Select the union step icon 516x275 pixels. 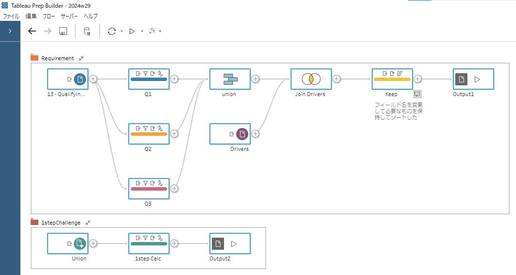230,79
